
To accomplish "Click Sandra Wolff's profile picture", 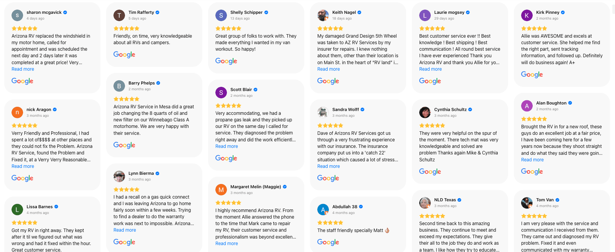I will 323,112.
